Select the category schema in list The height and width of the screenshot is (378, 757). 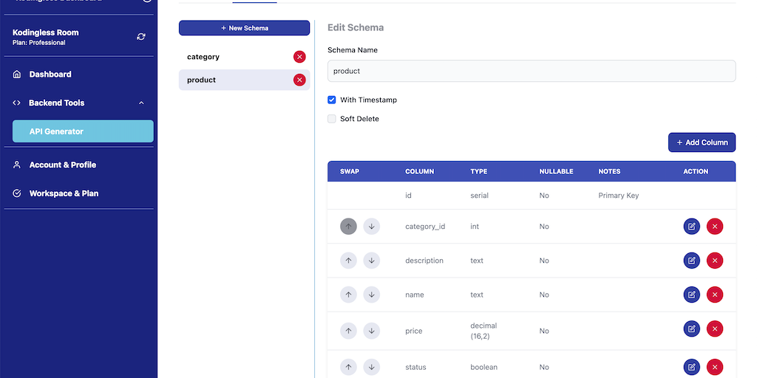(229, 57)
